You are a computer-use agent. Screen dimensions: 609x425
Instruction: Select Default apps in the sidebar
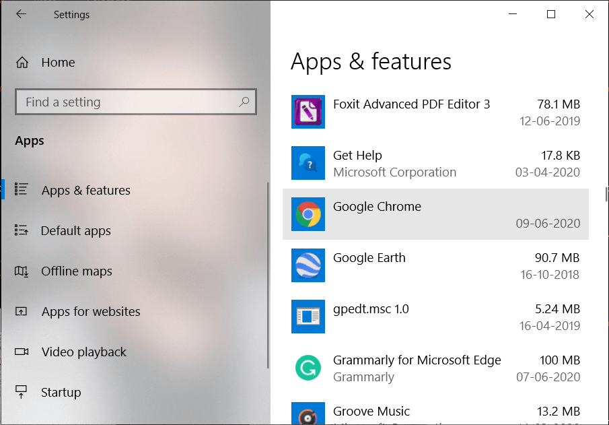[76, 230]
